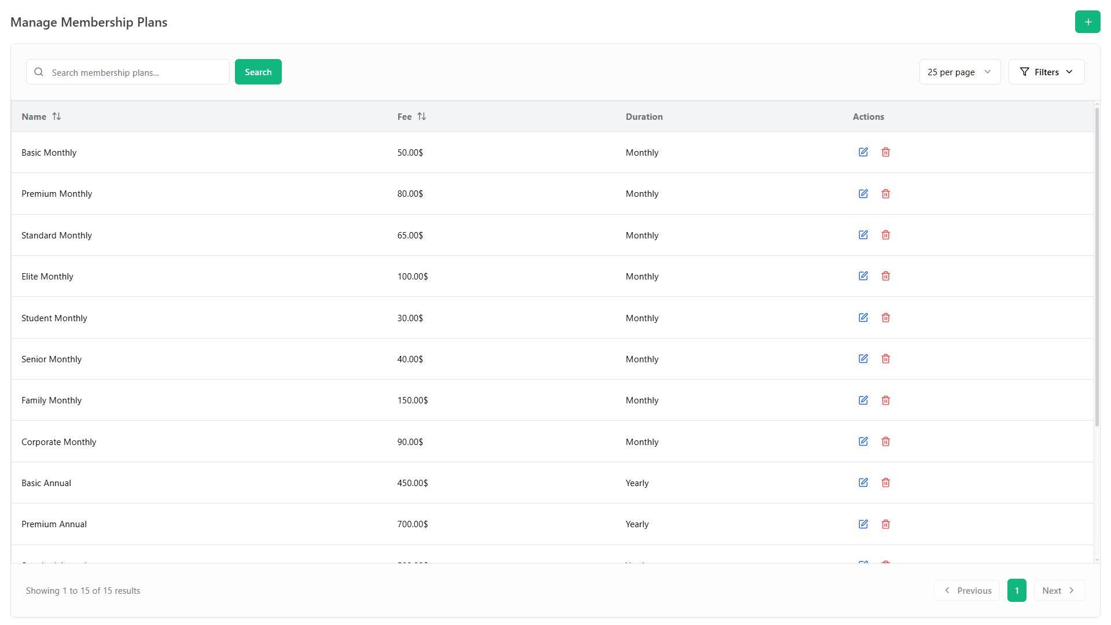Screen dimensions: 1111x625
Task: Click Yearly duration in Premium Annual row
Action: click(x=637, y=524)
